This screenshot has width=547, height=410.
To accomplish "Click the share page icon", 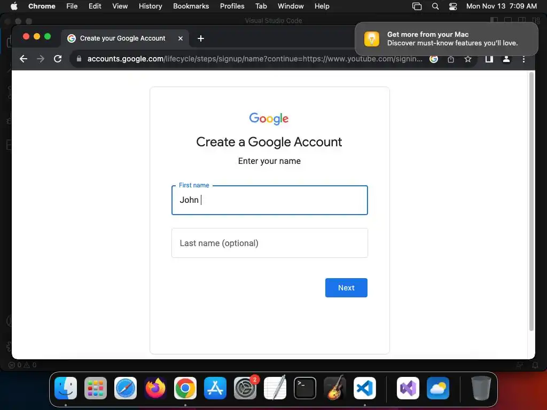I will [451, 59].
